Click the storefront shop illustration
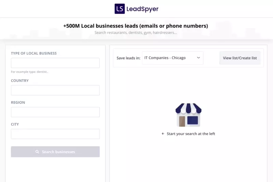273x182 pixels. [188, 115]
